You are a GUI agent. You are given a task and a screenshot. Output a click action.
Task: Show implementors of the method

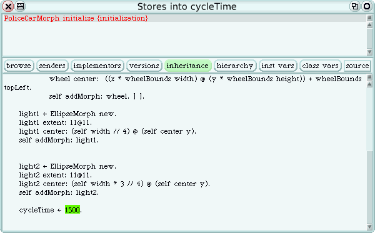click(x=97, y=66)
